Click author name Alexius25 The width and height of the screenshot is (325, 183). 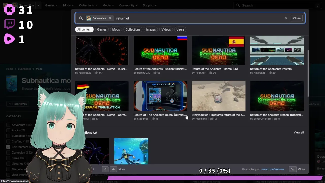point(259,73)
